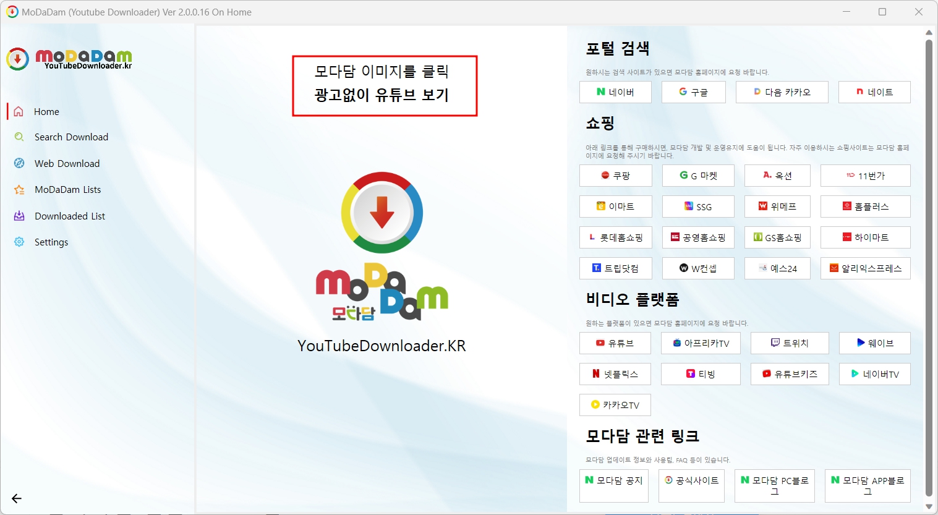Click the Home house icon
Viewport: 938px width, 515px height.
coord(19,112)
